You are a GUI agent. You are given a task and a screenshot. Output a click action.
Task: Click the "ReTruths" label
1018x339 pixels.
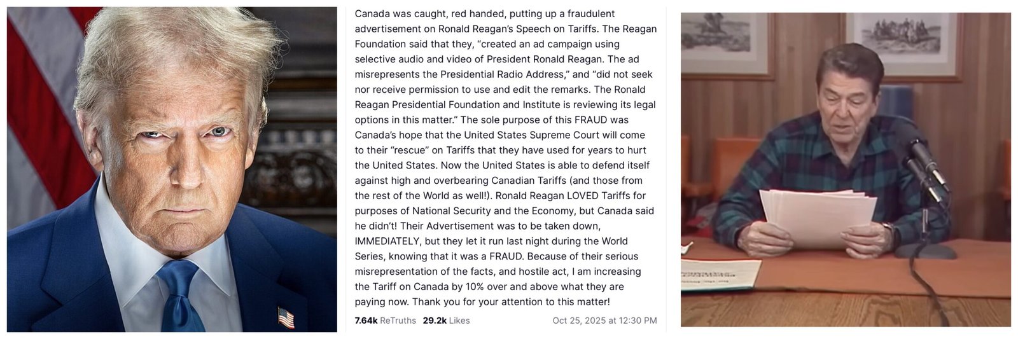tap(398, 321)
